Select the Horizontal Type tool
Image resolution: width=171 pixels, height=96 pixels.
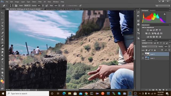click(2, 62)
